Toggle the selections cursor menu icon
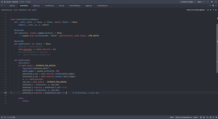 (213, 10)
